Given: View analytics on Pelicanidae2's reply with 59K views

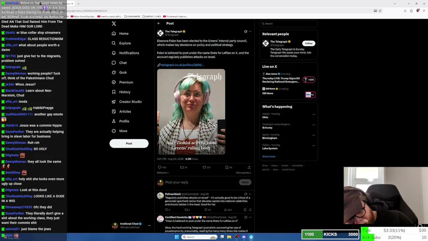Looking at the screenshot, I should coord(228,210).
